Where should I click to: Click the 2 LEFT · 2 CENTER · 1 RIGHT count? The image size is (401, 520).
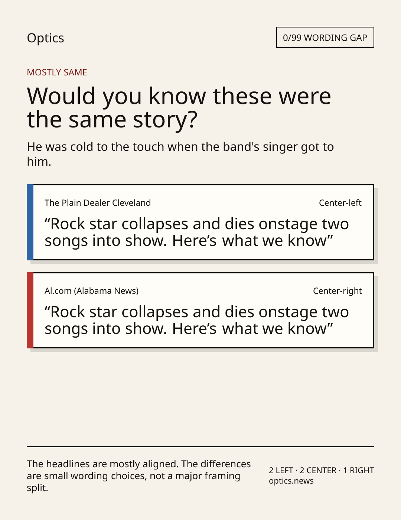coord(321,470)
